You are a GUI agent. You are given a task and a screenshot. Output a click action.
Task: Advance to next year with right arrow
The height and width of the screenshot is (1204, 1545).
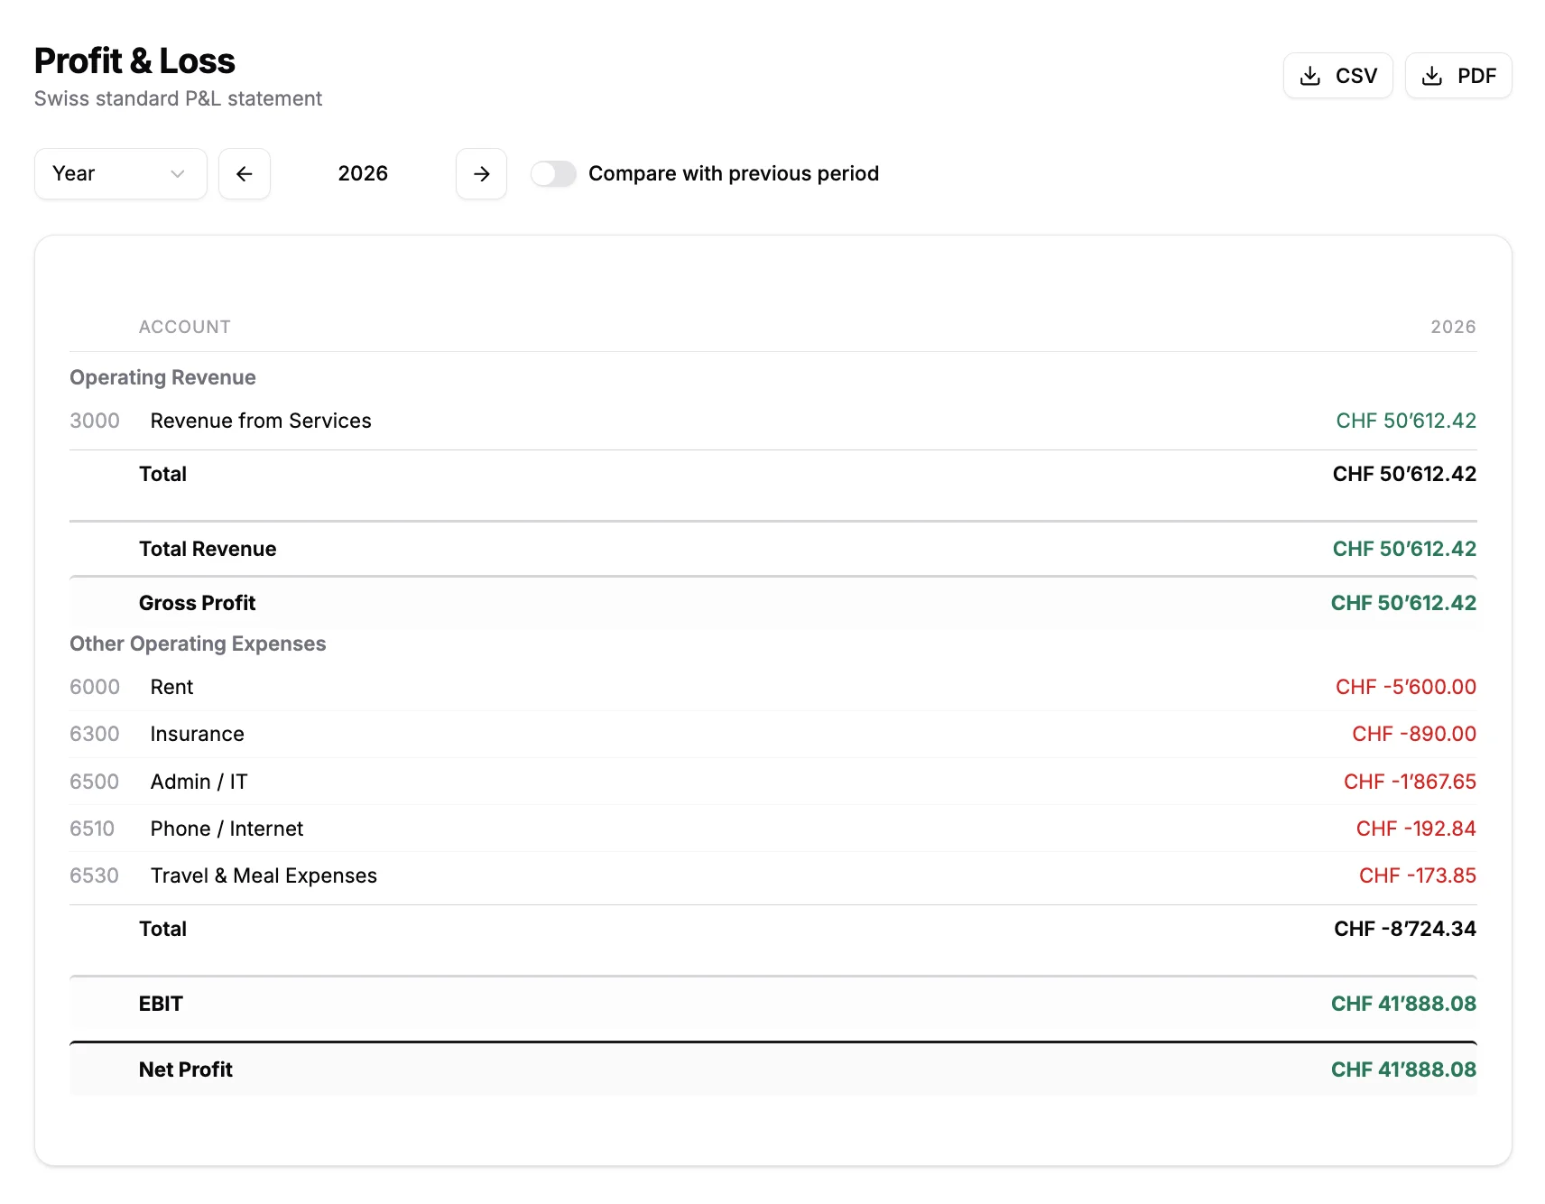(x=481, y=173)
